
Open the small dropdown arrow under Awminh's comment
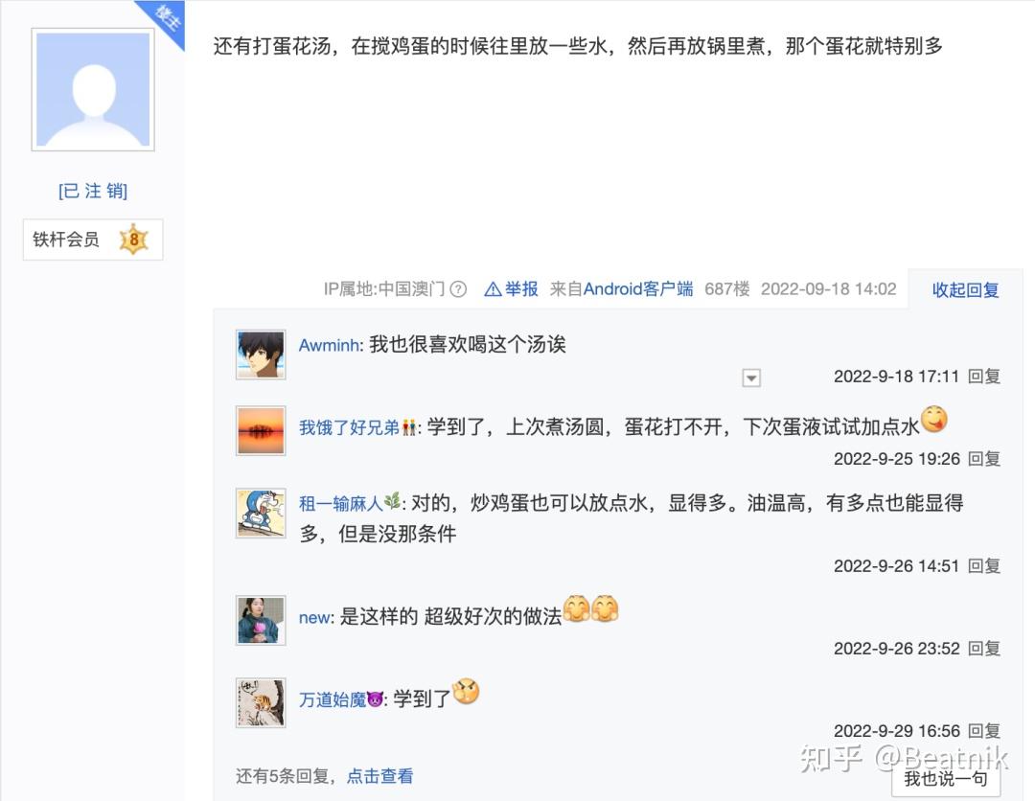coord(751,378)
